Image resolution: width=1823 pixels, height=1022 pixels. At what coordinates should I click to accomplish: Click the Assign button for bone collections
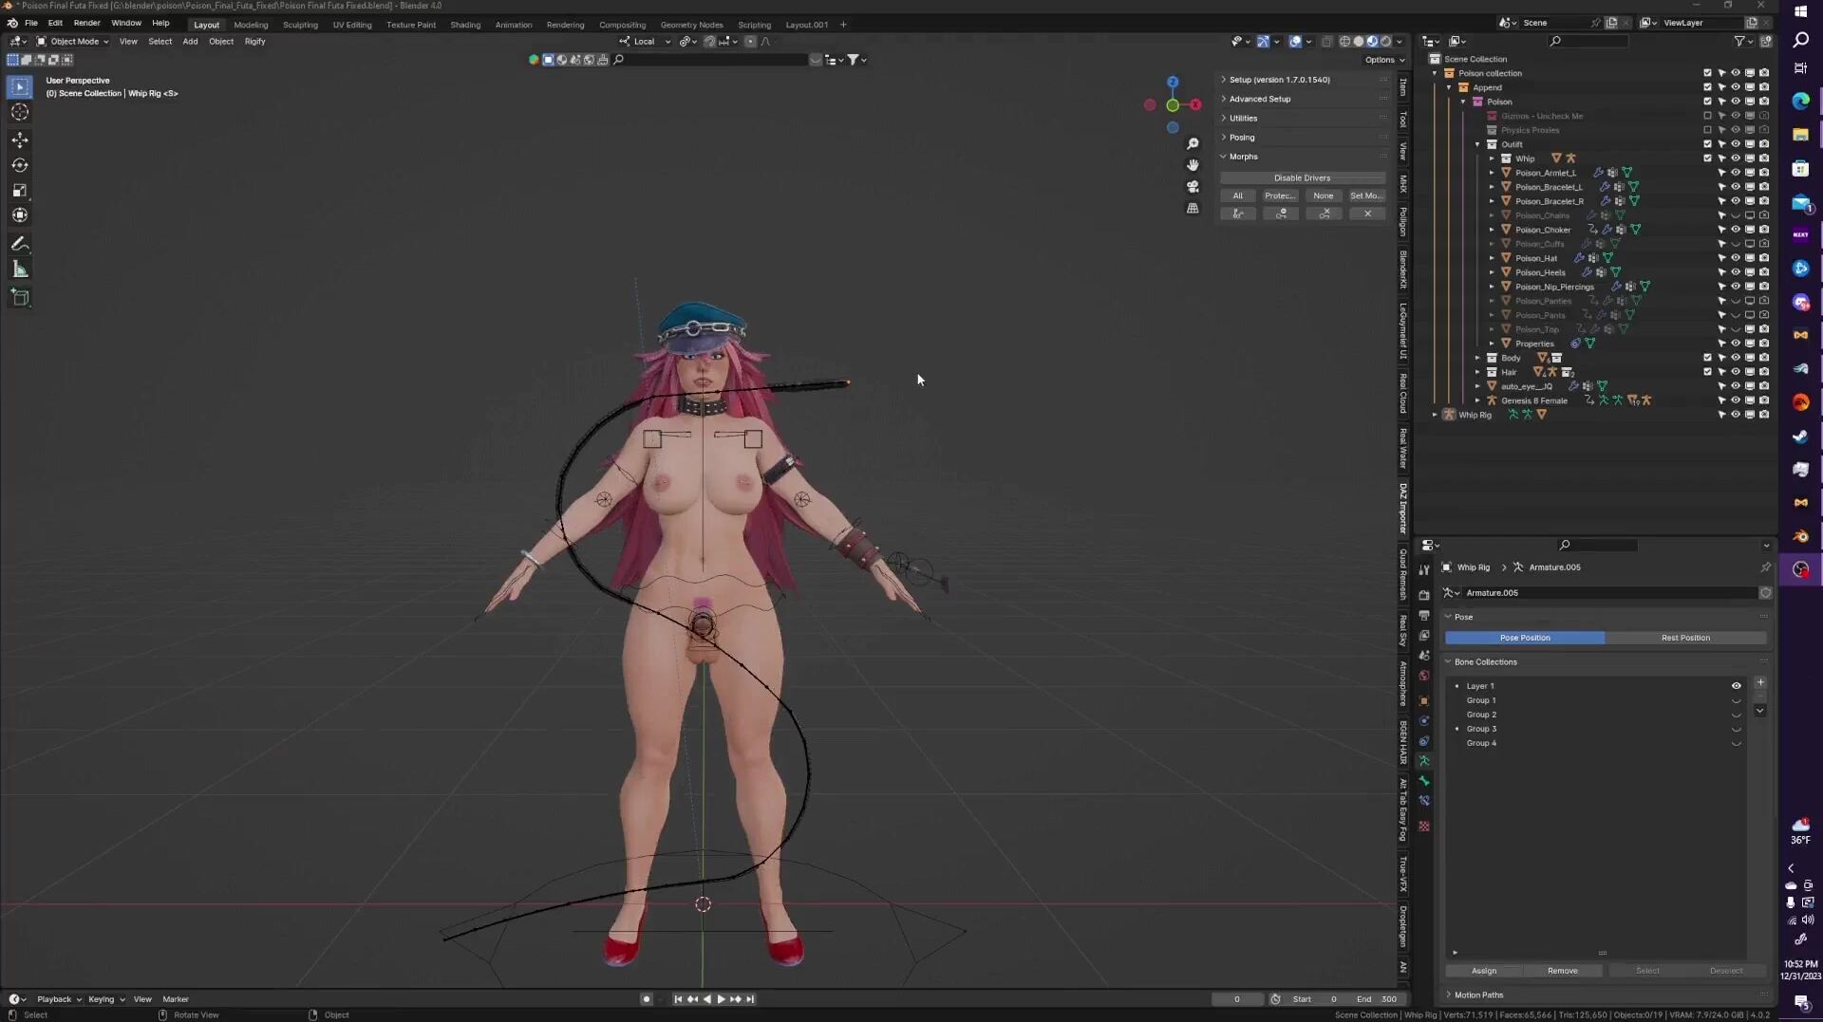pos(1483,971)
